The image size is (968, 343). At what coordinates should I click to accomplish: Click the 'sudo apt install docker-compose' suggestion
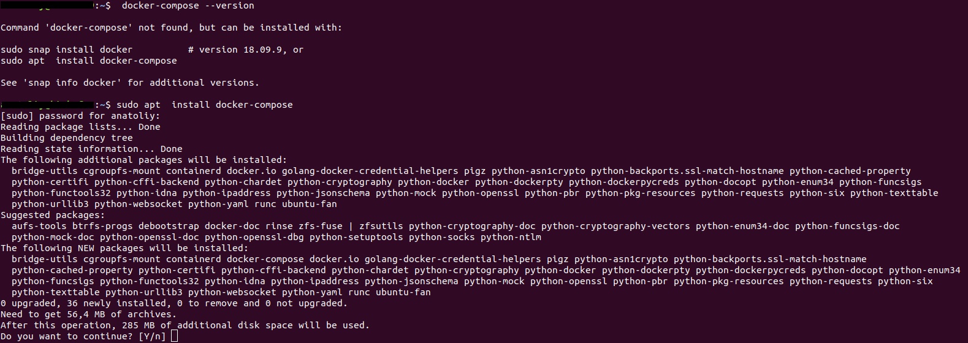89,61
